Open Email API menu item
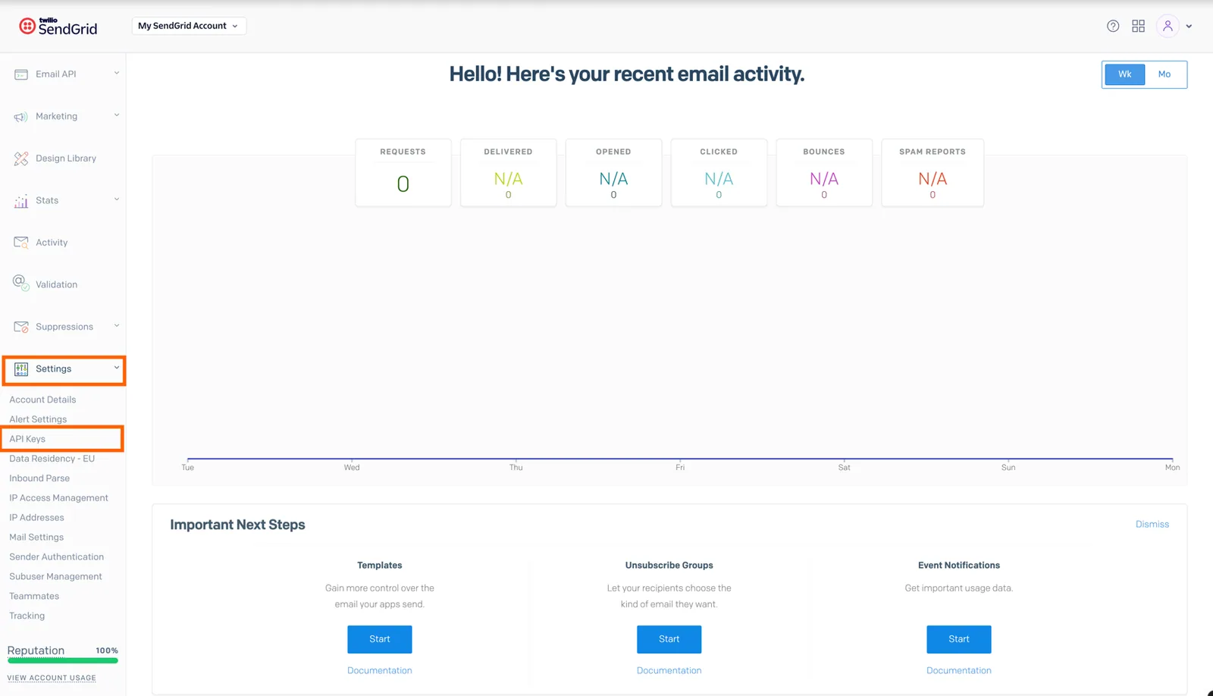Screen dimensions: 1213x696 [56, 74]
